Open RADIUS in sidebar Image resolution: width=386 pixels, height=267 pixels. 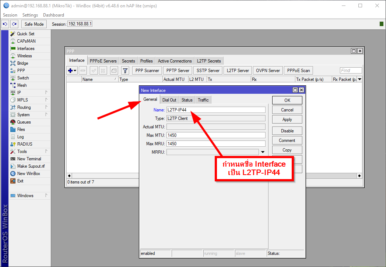25,144
